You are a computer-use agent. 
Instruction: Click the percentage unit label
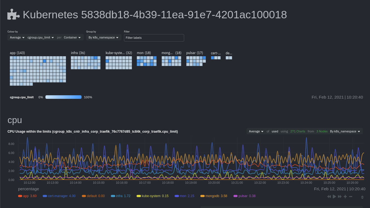point(28,189)
